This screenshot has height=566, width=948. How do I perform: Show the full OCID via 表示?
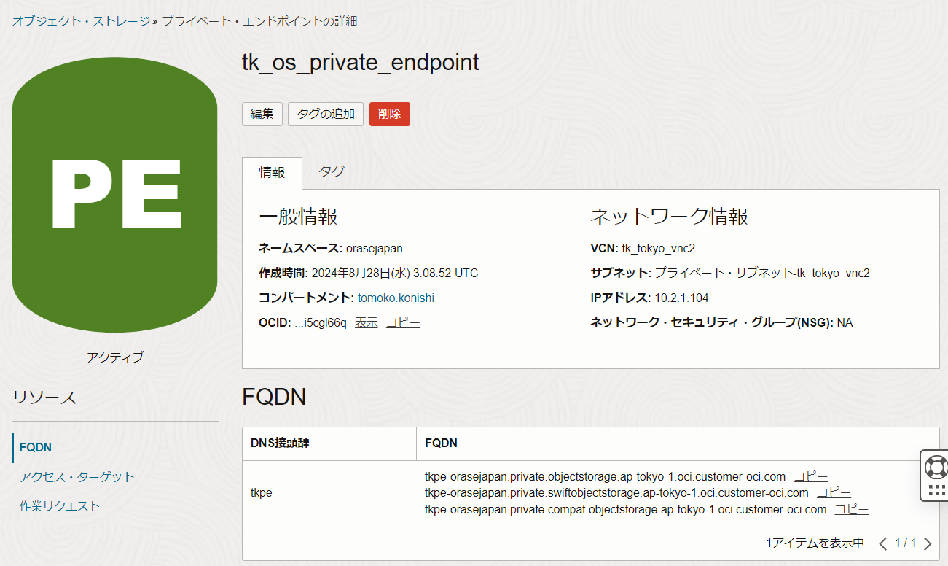tap(366, 322)
